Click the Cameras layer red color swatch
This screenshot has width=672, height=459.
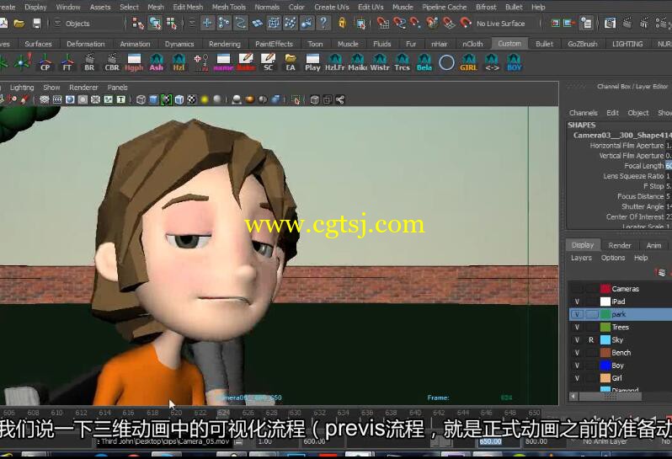tap(605, 289)
